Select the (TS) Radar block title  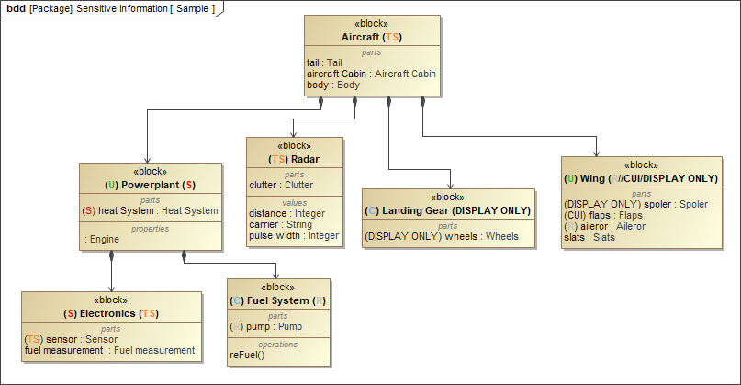(294, 159)
